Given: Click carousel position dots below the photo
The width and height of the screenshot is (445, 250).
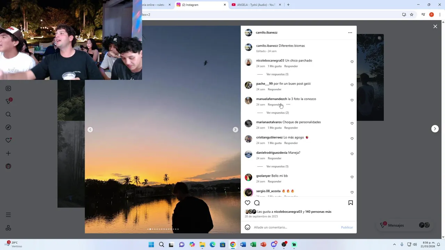Looking at the screenshot, I should click(x=163, y=229).
